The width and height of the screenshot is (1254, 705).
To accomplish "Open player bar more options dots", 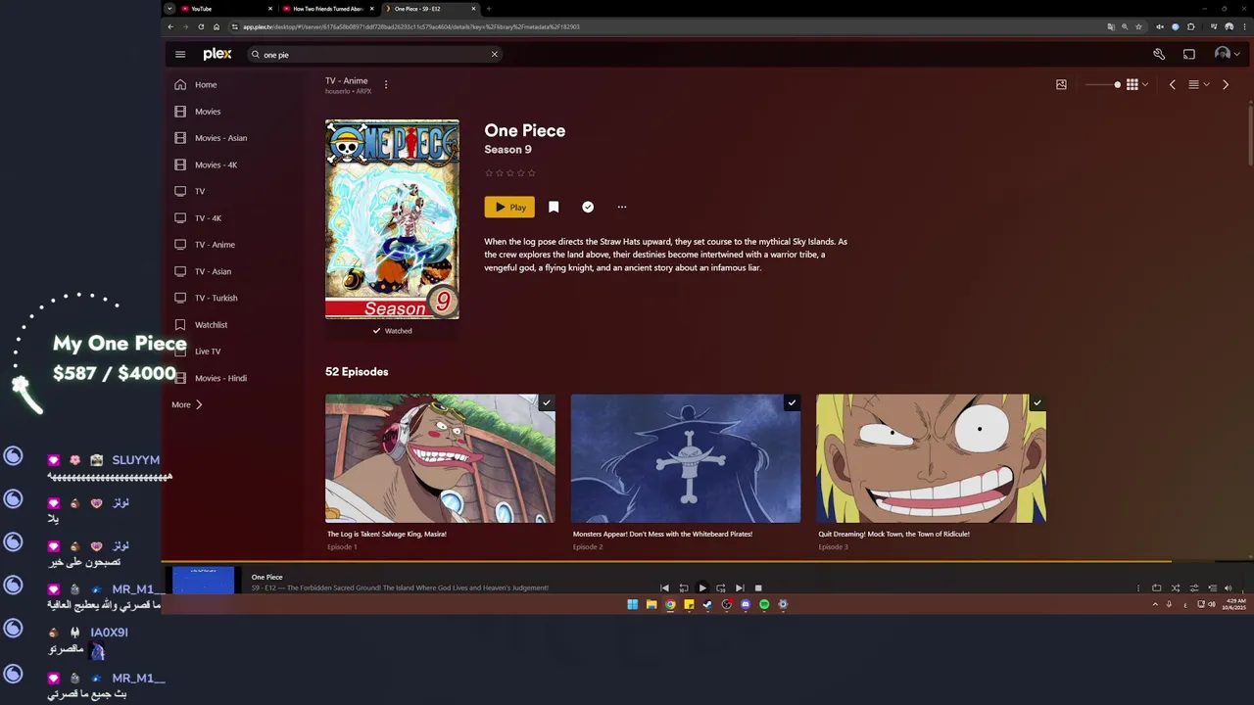I will point(1138,588).
